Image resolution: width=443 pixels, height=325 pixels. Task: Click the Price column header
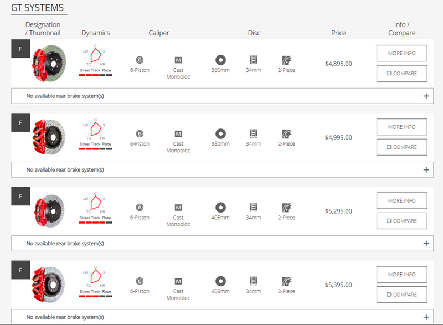pos(338,33)
